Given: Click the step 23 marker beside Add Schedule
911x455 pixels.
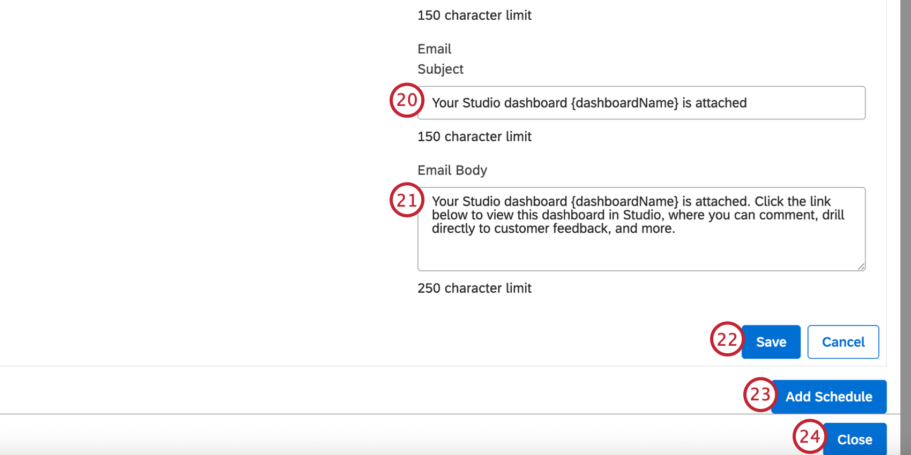Looking at the screenshot, I should 760,395.
